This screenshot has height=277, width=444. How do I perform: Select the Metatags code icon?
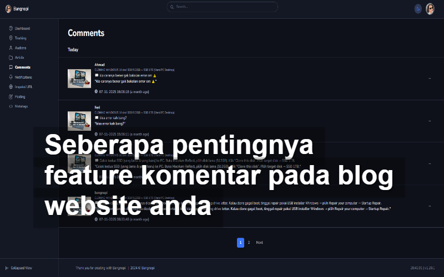point(11,106)
